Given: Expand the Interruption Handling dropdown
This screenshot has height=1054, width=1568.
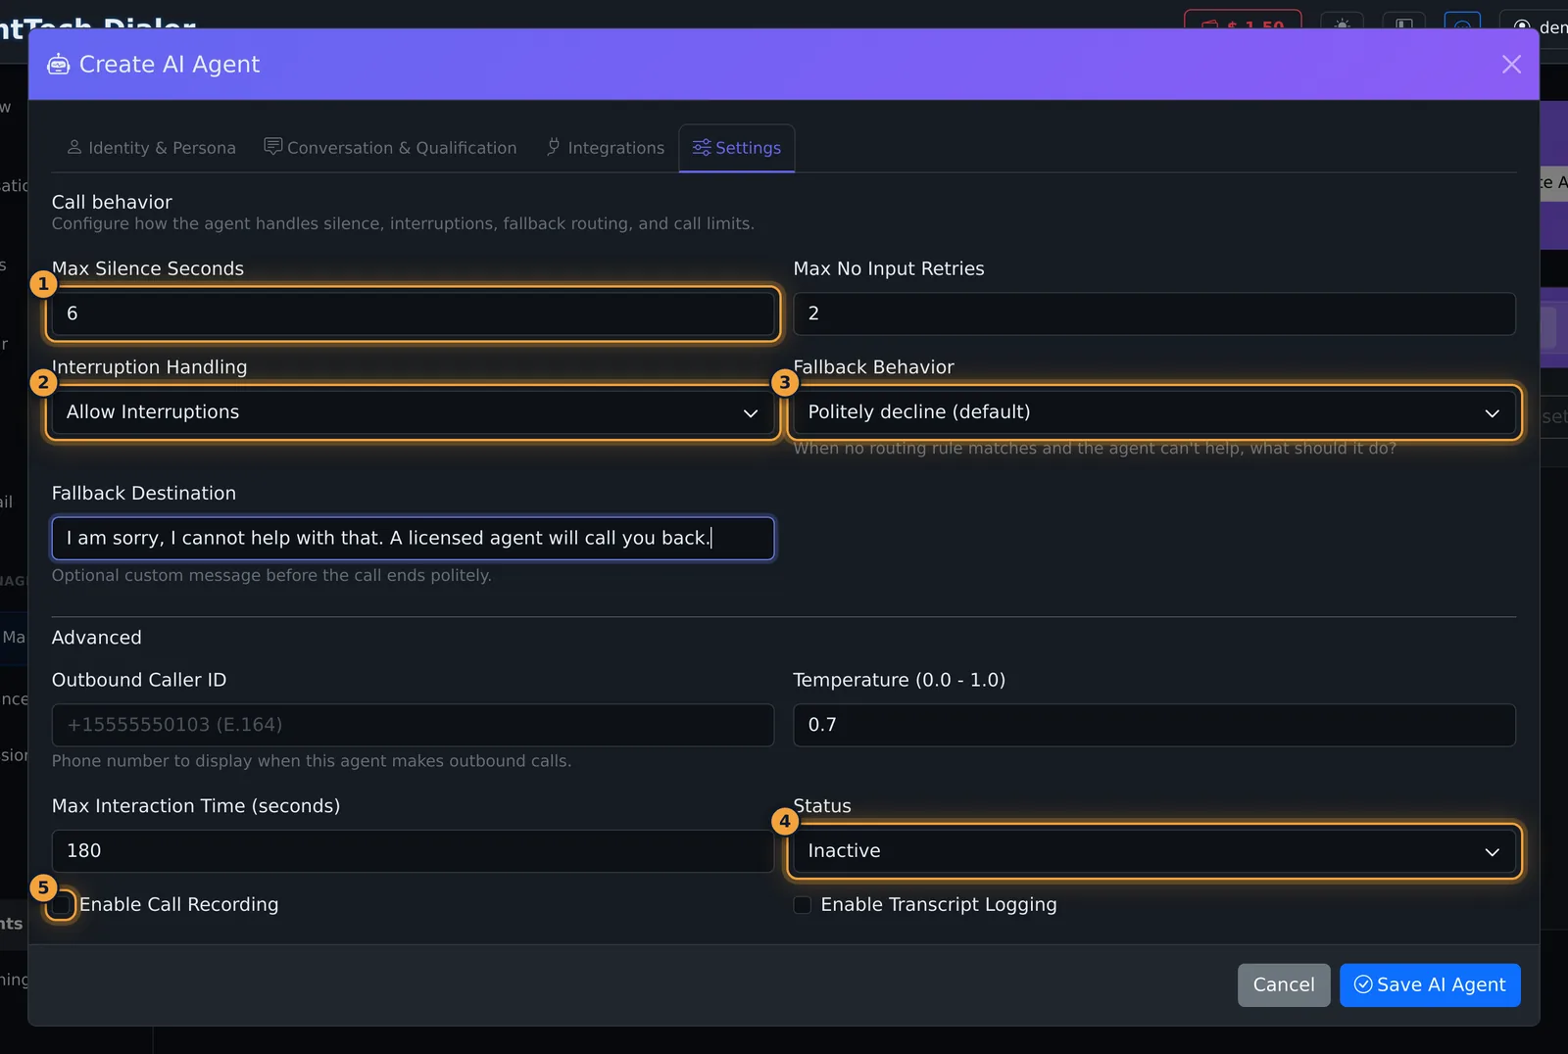Looking at the screenshot, I should tap(413, 412).
